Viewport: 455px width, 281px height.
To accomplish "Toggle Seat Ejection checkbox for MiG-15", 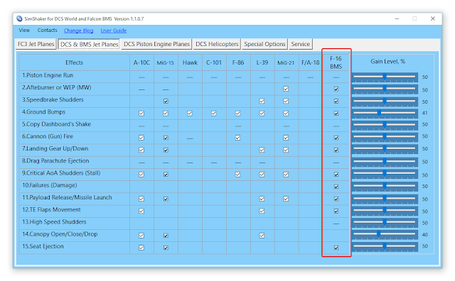I will (166, 248).
